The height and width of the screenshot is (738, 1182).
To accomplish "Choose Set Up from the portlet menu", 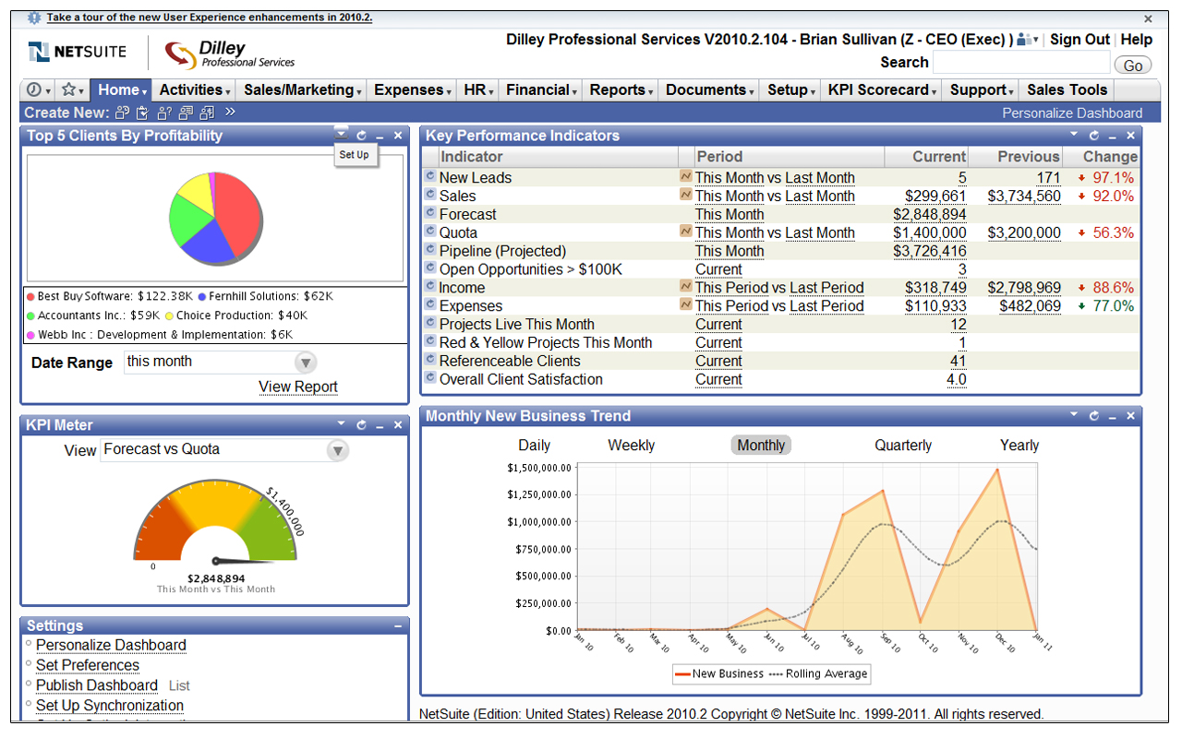I will [355, 155].
